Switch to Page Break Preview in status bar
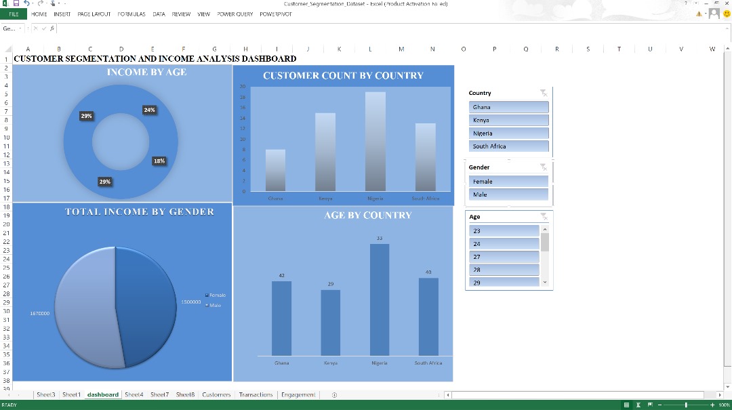This screenshot has height=410, width=732. click(x=650, y=405)
